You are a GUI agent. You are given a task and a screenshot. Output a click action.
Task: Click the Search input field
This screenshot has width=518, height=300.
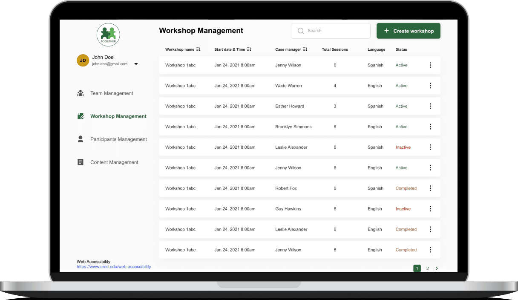[x=331, y=31]
